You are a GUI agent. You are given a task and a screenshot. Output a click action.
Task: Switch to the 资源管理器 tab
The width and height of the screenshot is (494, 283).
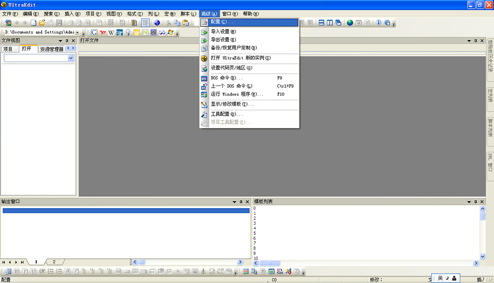pyautogui.click(x=51, y=49)
